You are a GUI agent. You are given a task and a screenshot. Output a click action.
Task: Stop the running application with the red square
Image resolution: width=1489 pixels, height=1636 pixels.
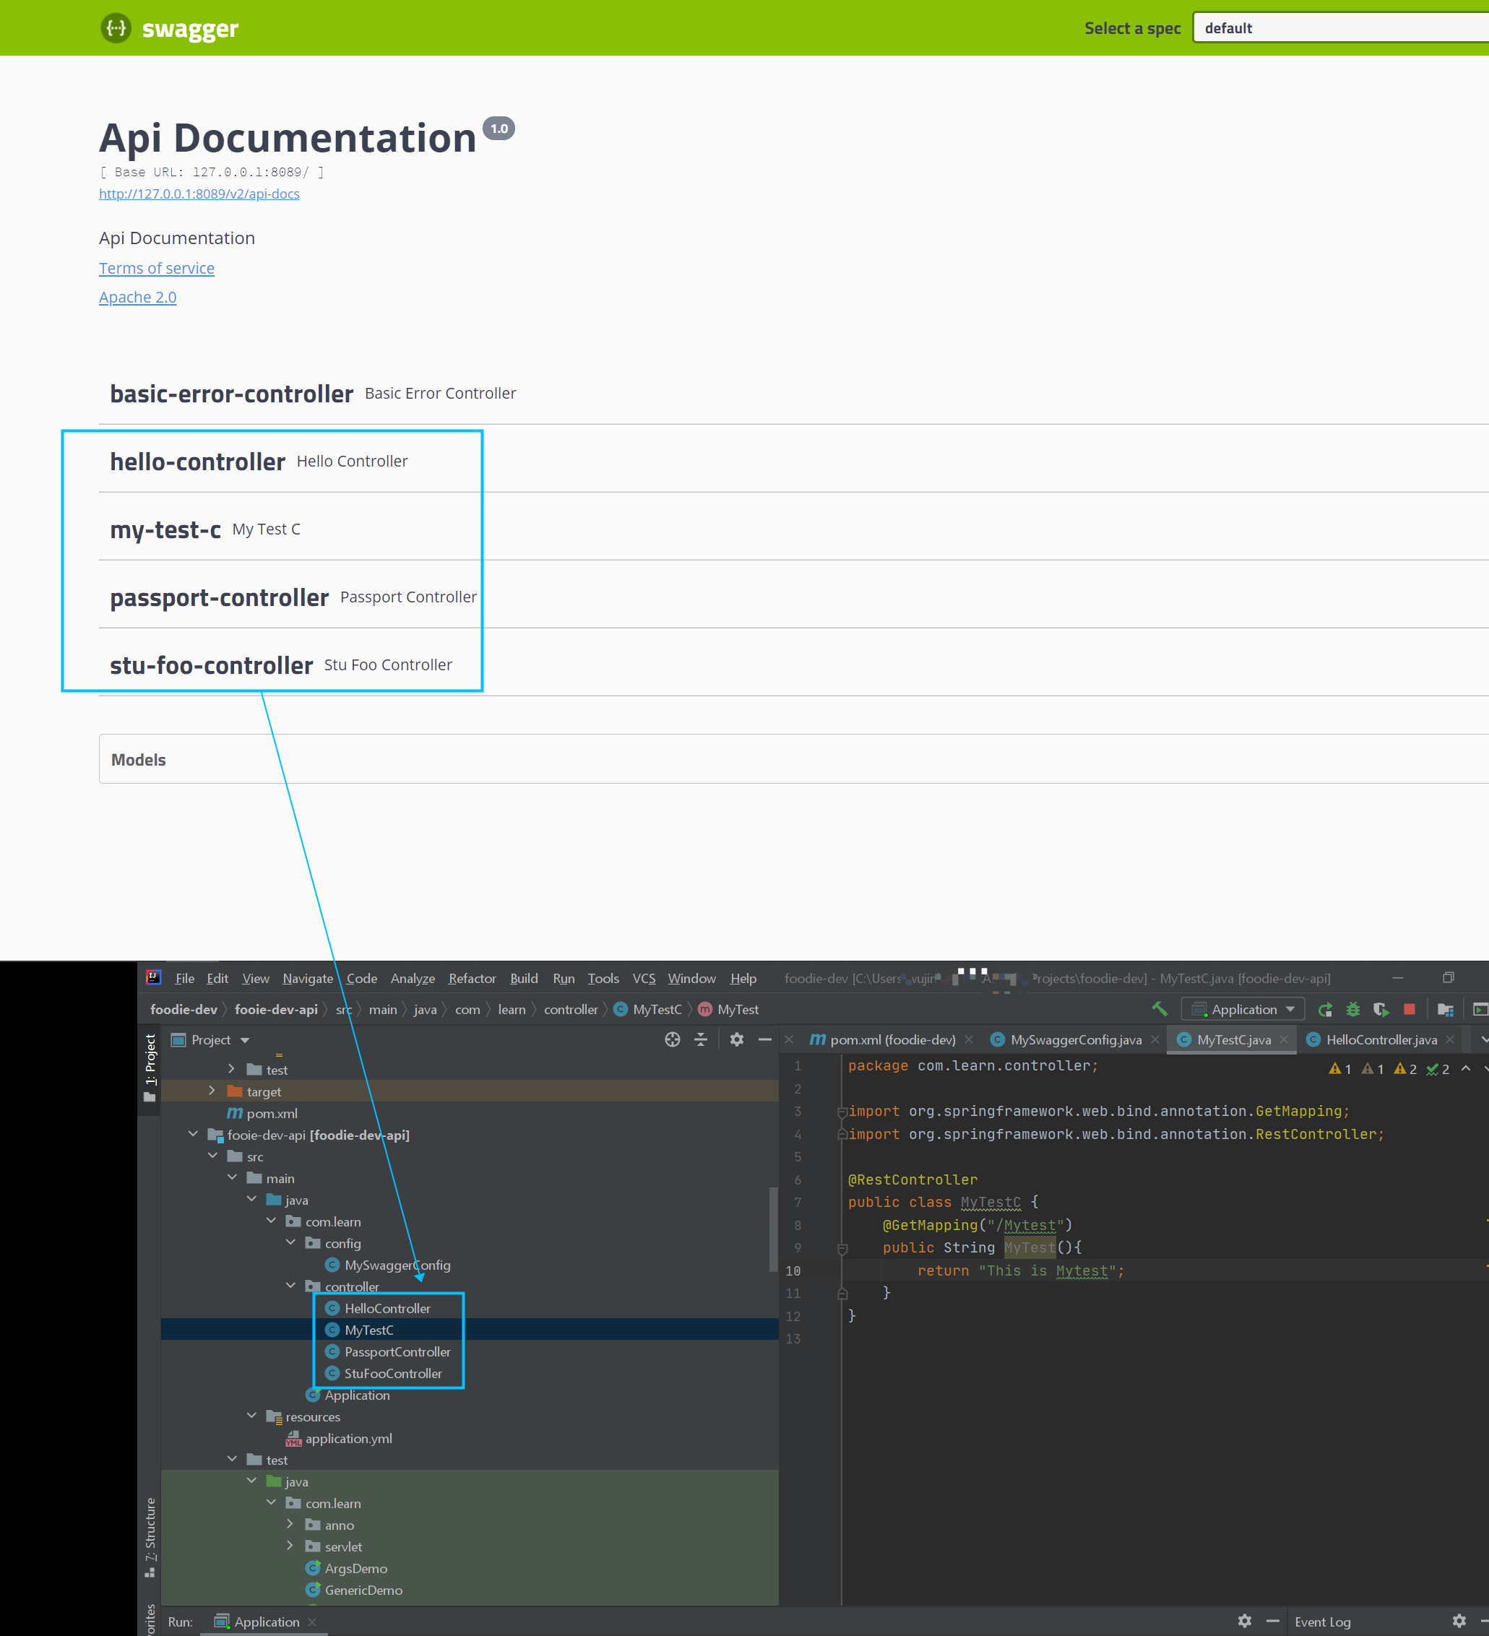tap(1410, 1009)
